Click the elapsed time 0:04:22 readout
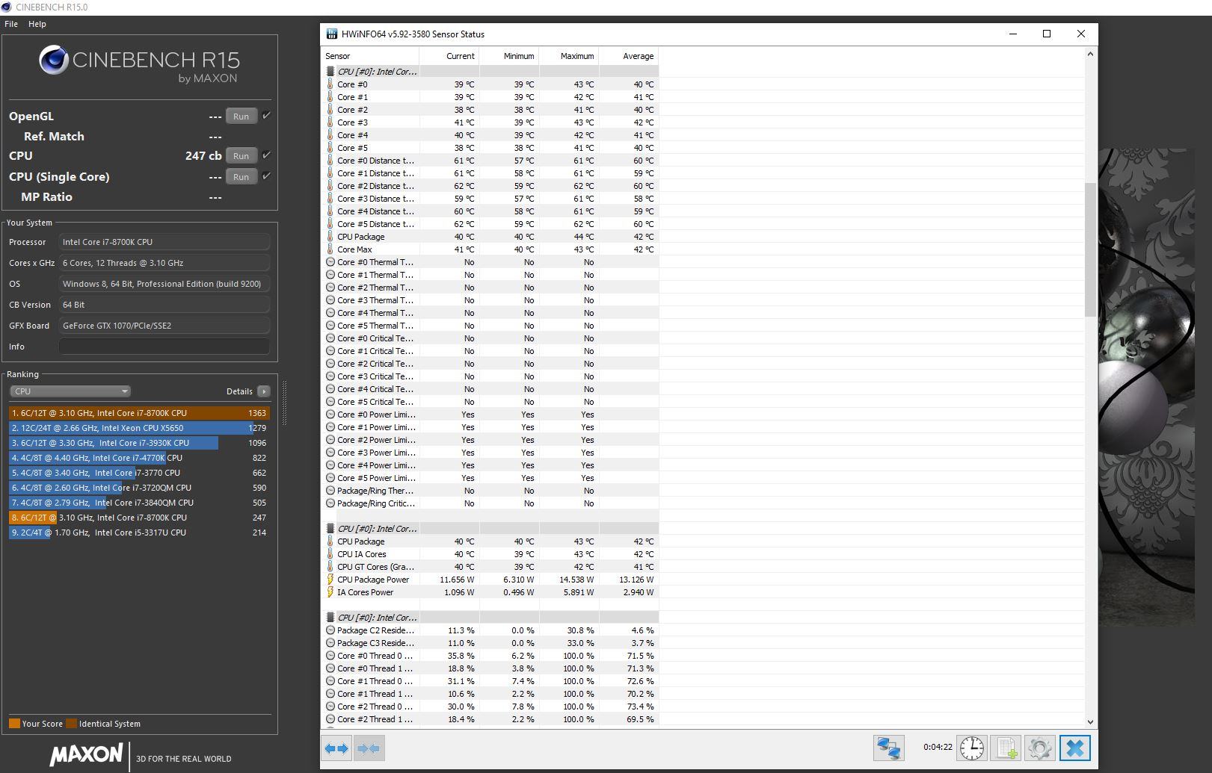This screenshot has height=773, width=1212. click(938, 747)
